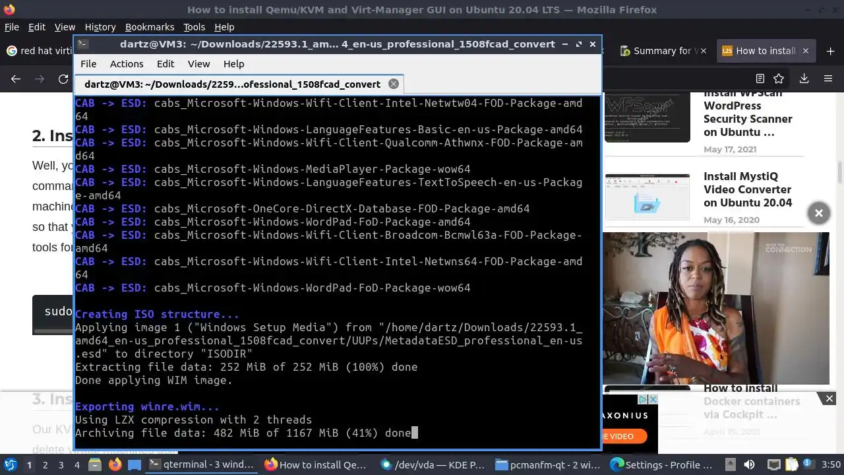Viewport: 844px width, 475px height.
Task: Close the floating video player overlay
Action: tap(818, 213)
